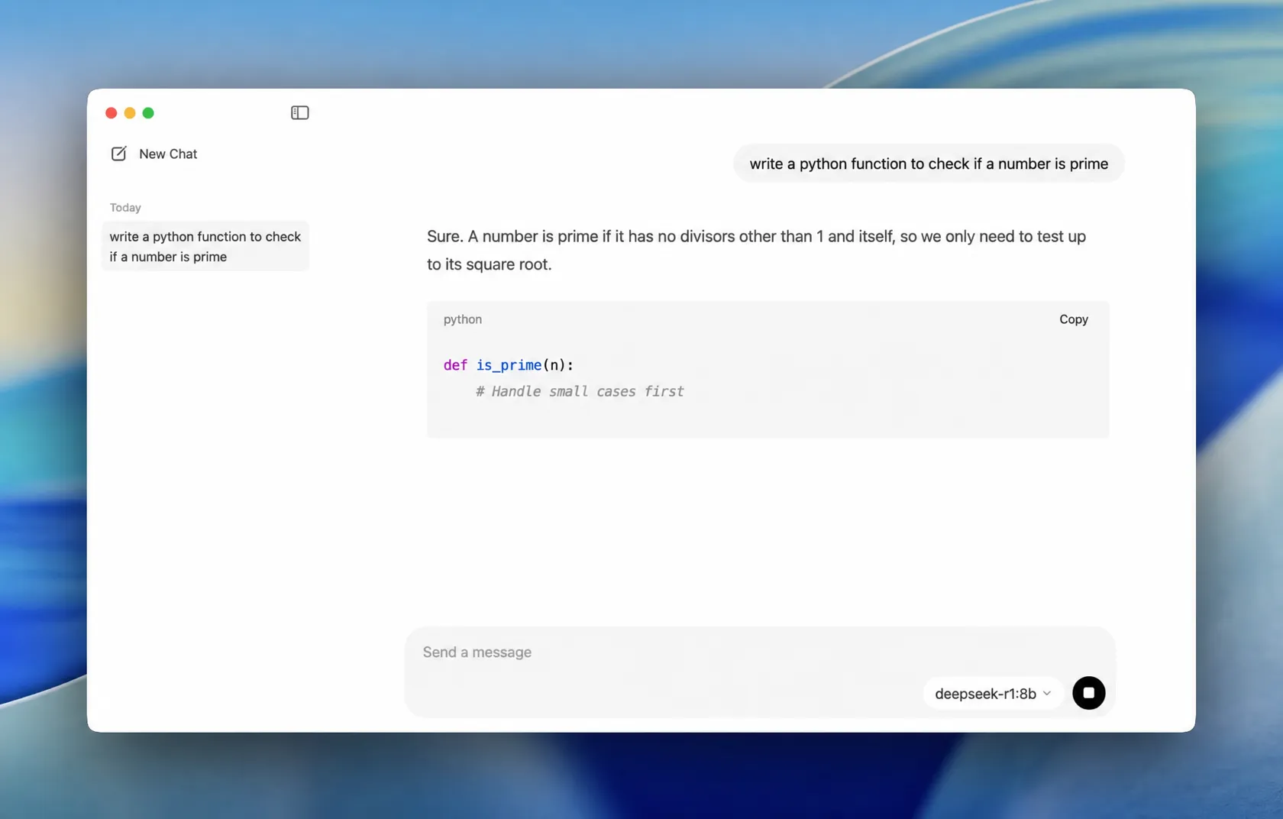Click the '# Handle small cases first' comment

pyautogui.click(x=580, y=391)
